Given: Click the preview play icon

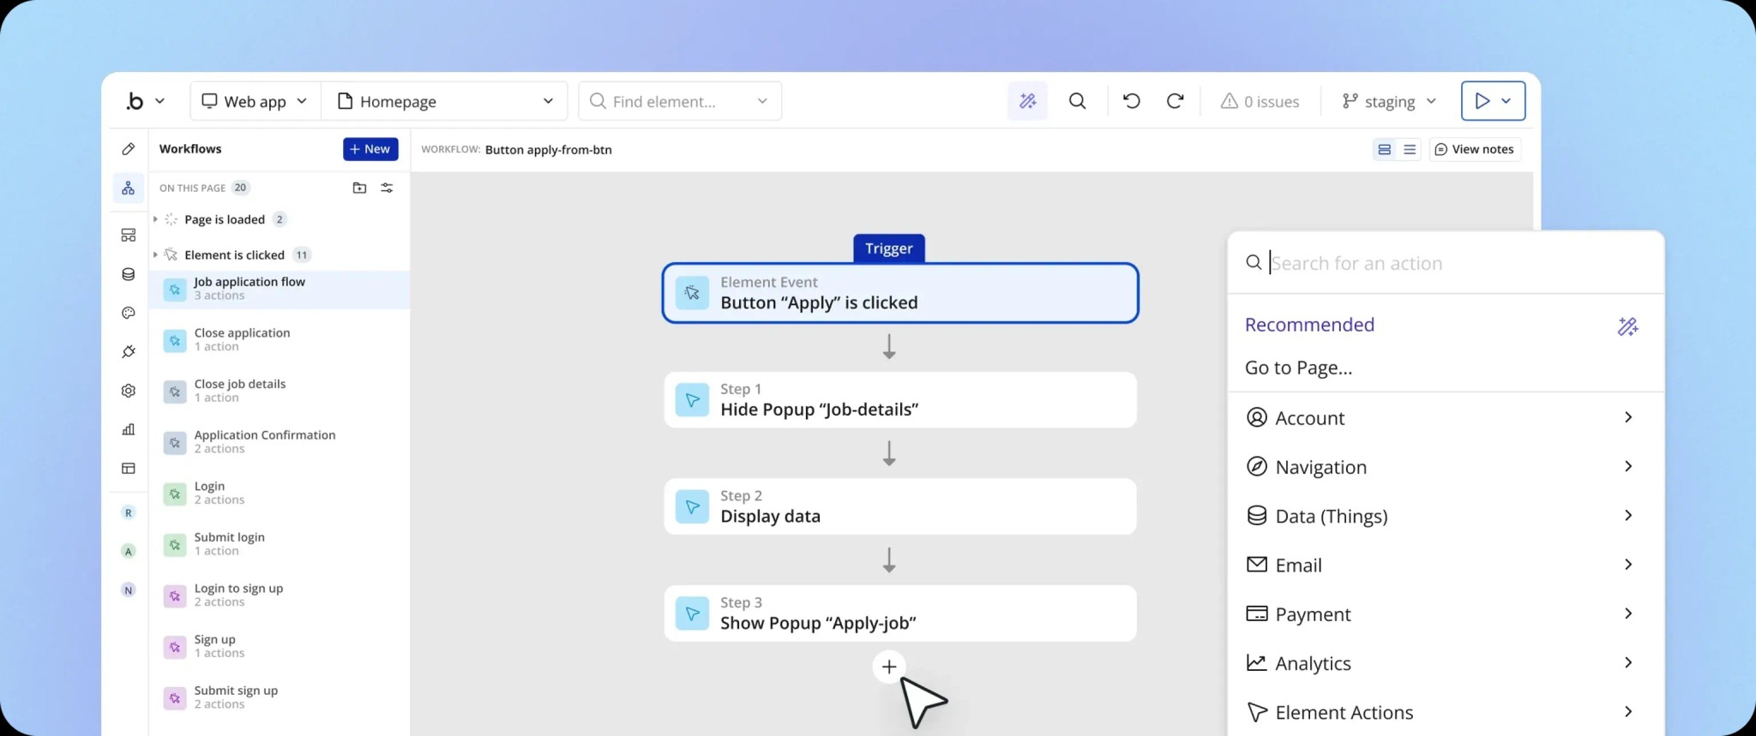Looking at the screenshot, I should pyautogui.click(x=1482, y=101).
